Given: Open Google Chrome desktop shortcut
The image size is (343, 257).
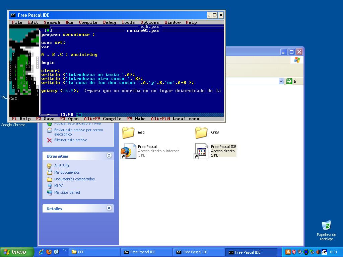Looking at the screenshot, I should [x=13, y=125].
